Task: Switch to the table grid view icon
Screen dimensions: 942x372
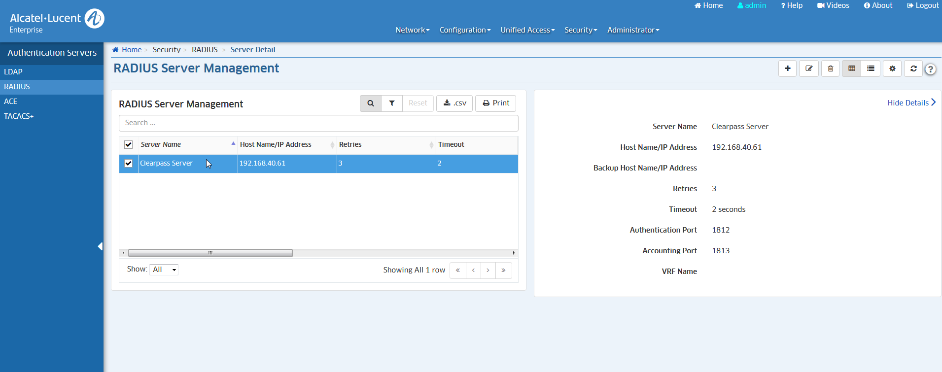Action: pyautogui.click(x=851, y=68)
